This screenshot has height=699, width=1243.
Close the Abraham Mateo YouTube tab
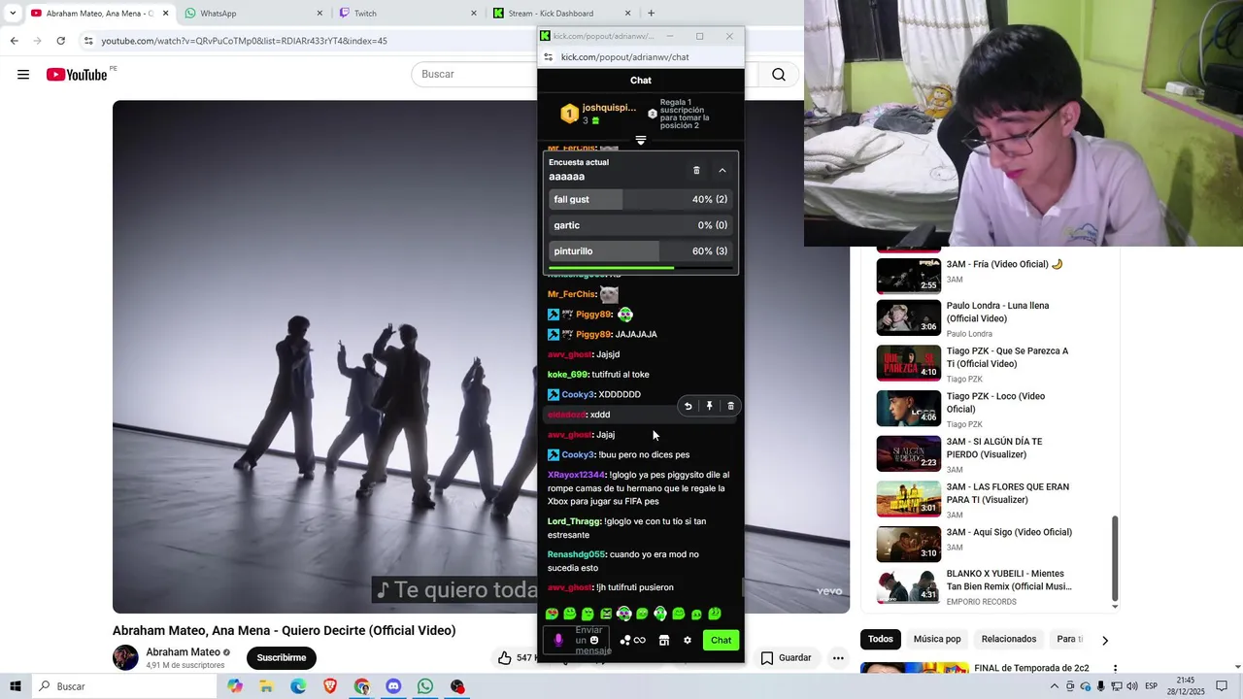click(165, 14)
